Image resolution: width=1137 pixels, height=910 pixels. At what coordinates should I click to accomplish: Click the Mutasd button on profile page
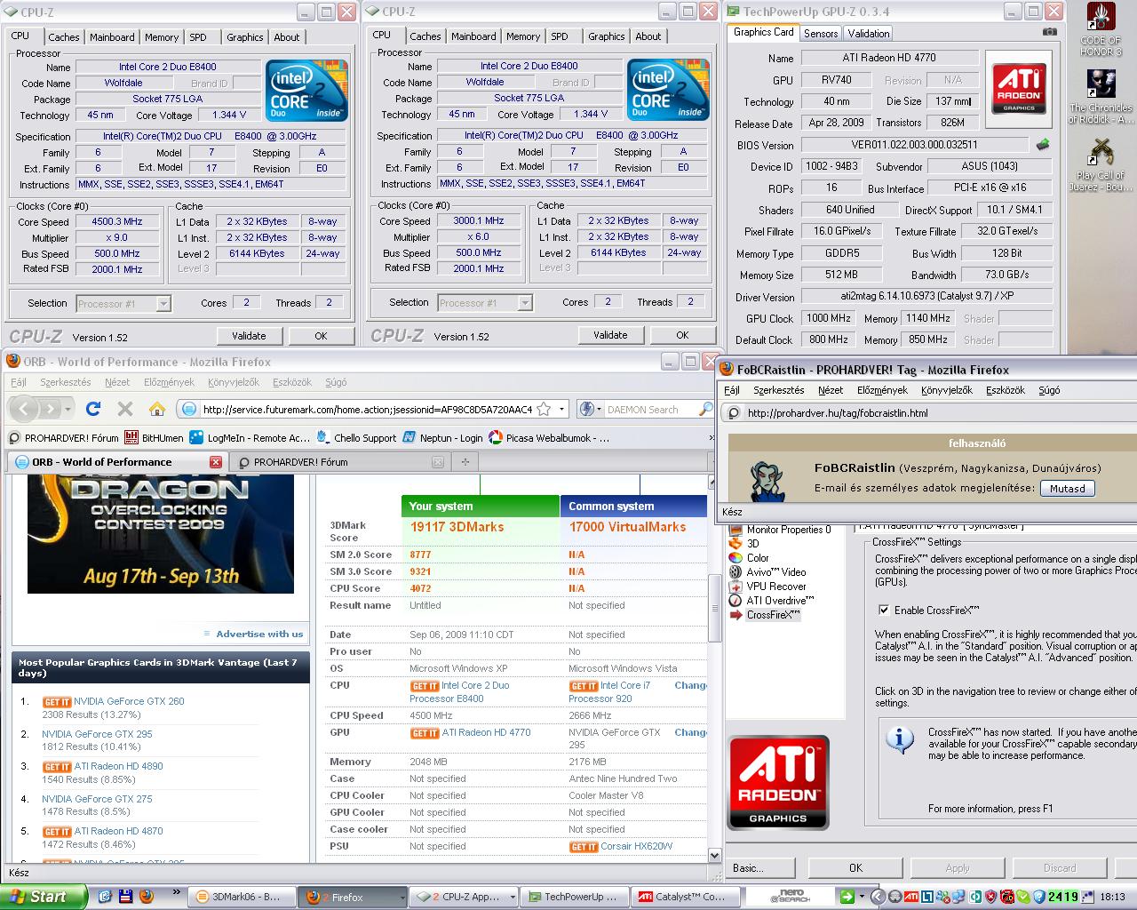click(x=1068, y=489)
